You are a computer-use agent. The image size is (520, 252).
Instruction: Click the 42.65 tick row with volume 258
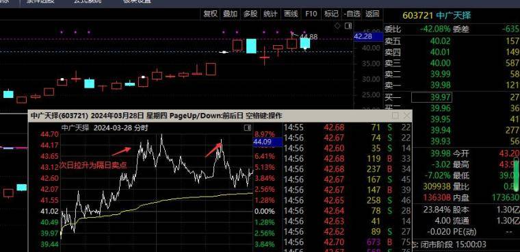(347, 200)
